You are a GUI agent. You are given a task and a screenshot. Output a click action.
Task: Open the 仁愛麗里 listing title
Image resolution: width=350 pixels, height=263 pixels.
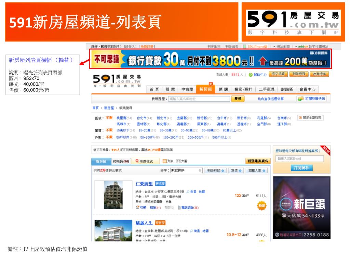click(x=144, y=184)
